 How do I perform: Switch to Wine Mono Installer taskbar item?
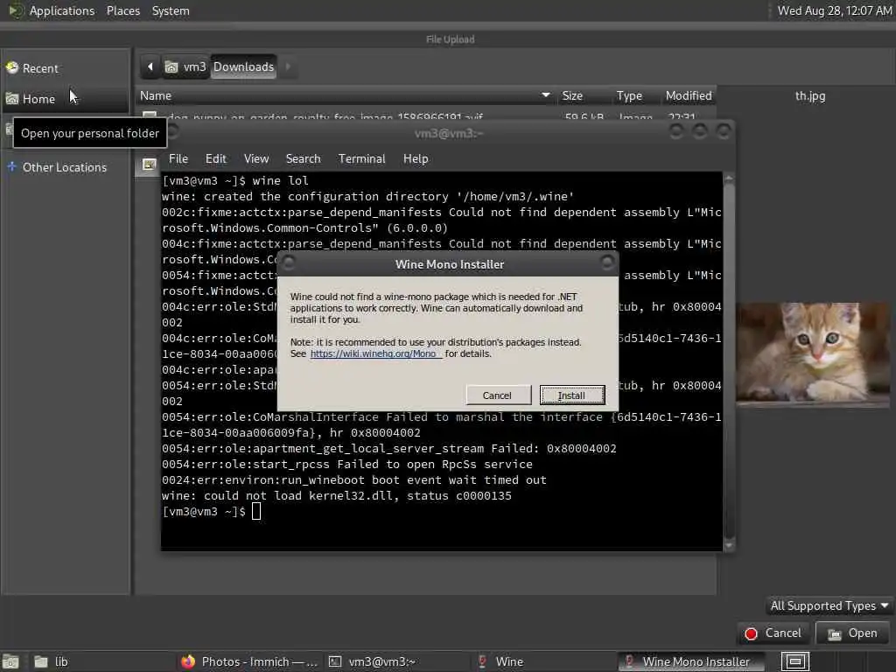point(691,661)
